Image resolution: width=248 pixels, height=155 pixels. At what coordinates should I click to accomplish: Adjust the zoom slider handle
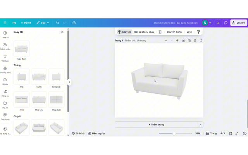click(x=174, y=133)
